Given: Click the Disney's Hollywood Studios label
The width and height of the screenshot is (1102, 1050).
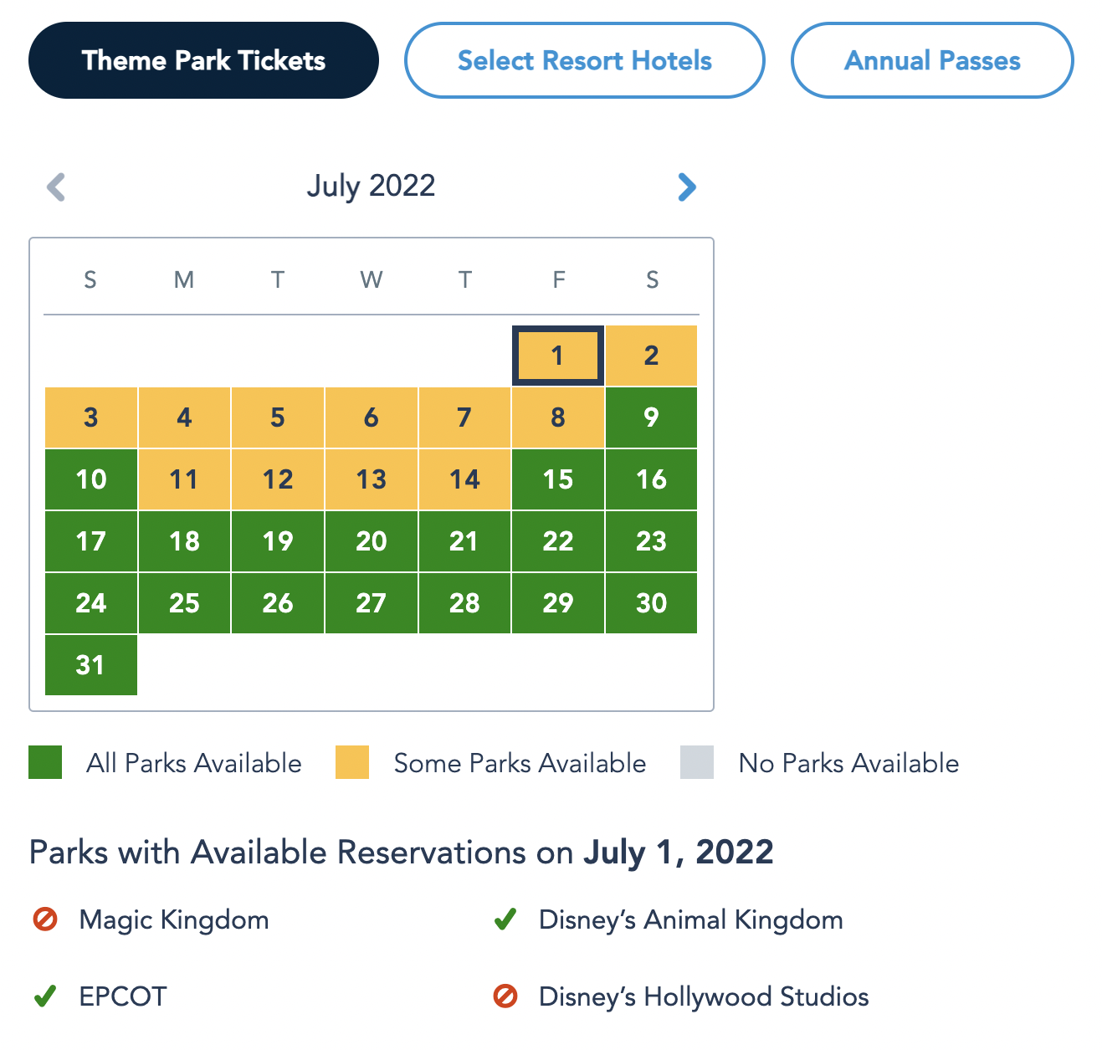Looking at the screenshot, I should click(x=704, y=996).
